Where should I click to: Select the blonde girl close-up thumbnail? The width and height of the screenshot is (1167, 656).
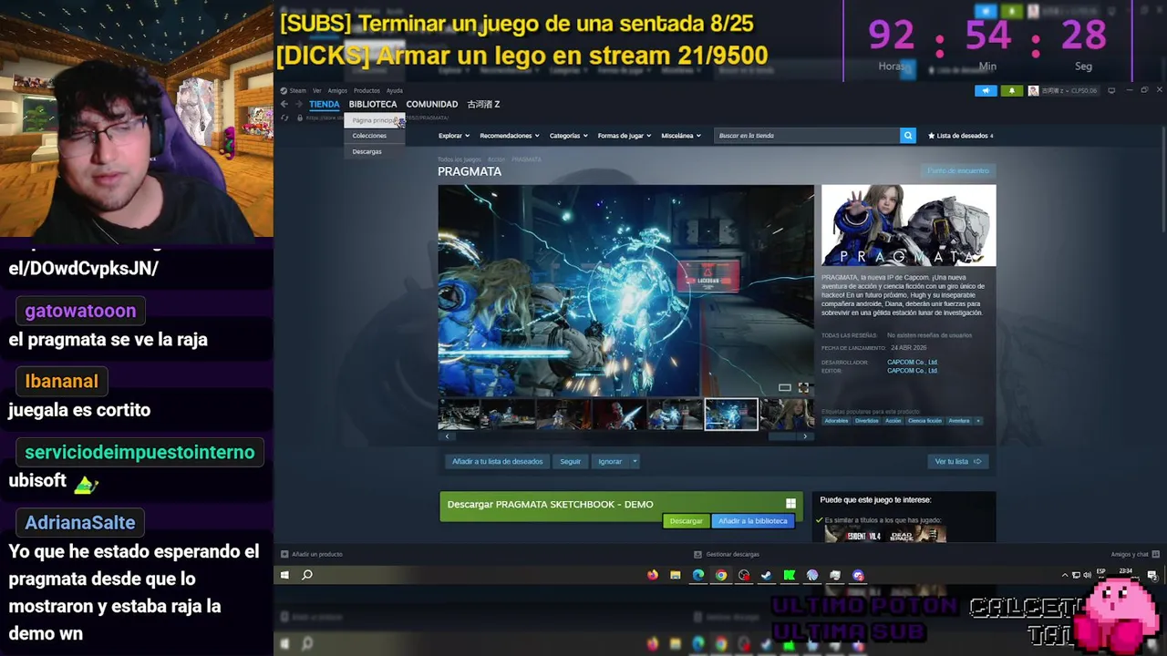(x=788, y=415)
